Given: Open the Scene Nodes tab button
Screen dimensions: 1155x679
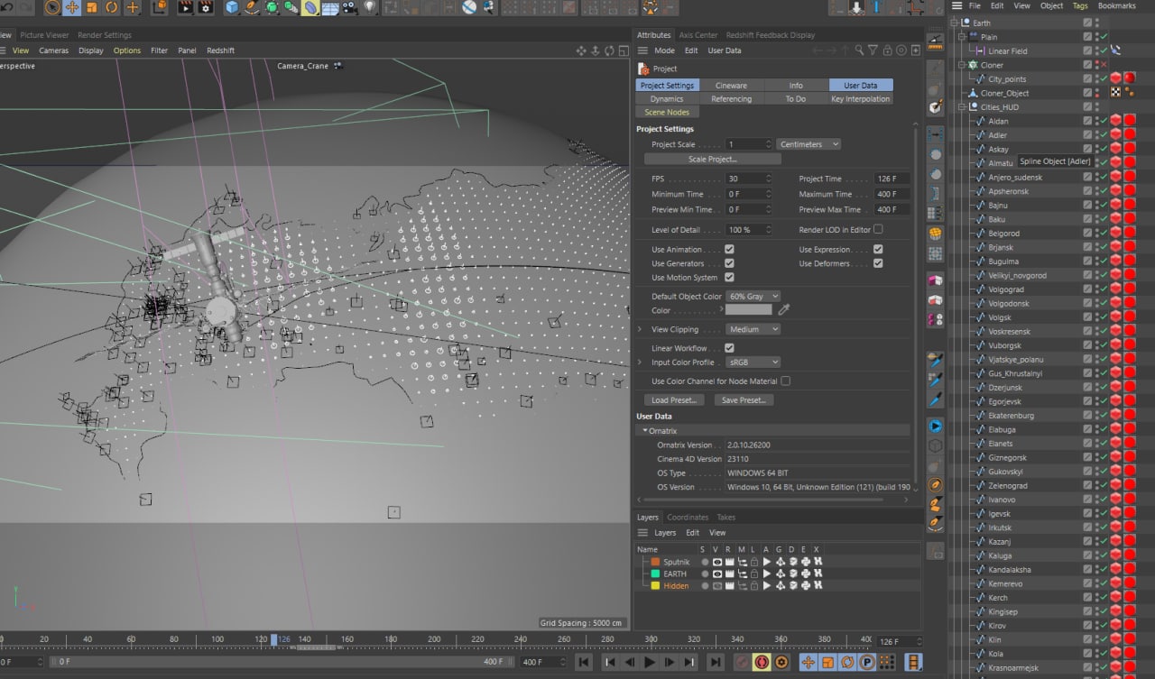Looking at the screenshot, I should [x=667, y=113].
